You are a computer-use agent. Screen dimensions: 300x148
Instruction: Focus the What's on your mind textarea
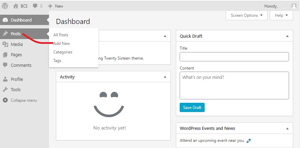(234, 85)
